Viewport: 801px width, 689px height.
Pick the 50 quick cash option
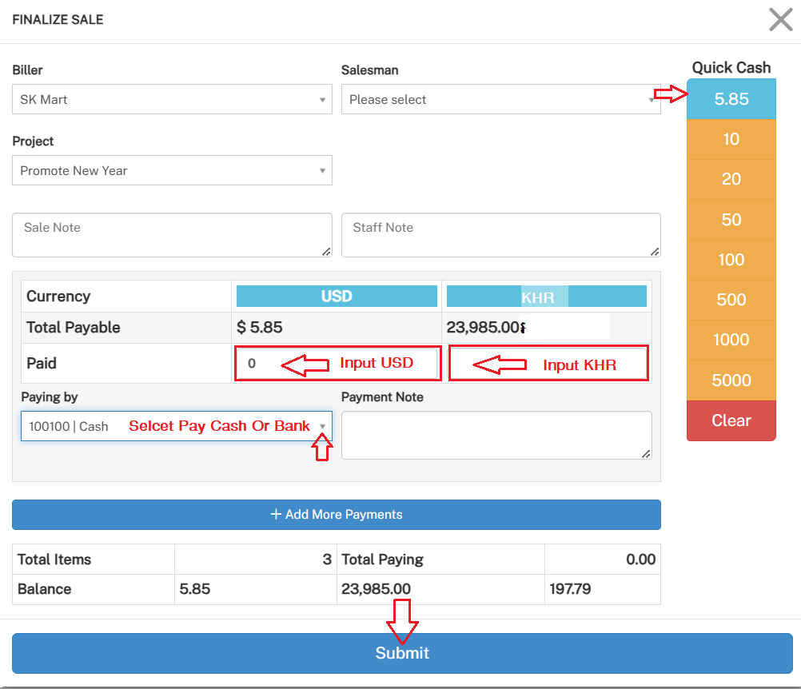[x=731, y=220]
